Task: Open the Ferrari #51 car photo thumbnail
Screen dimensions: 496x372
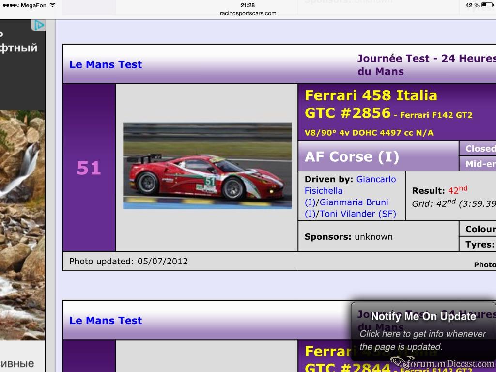Action: tap(207, 166)
